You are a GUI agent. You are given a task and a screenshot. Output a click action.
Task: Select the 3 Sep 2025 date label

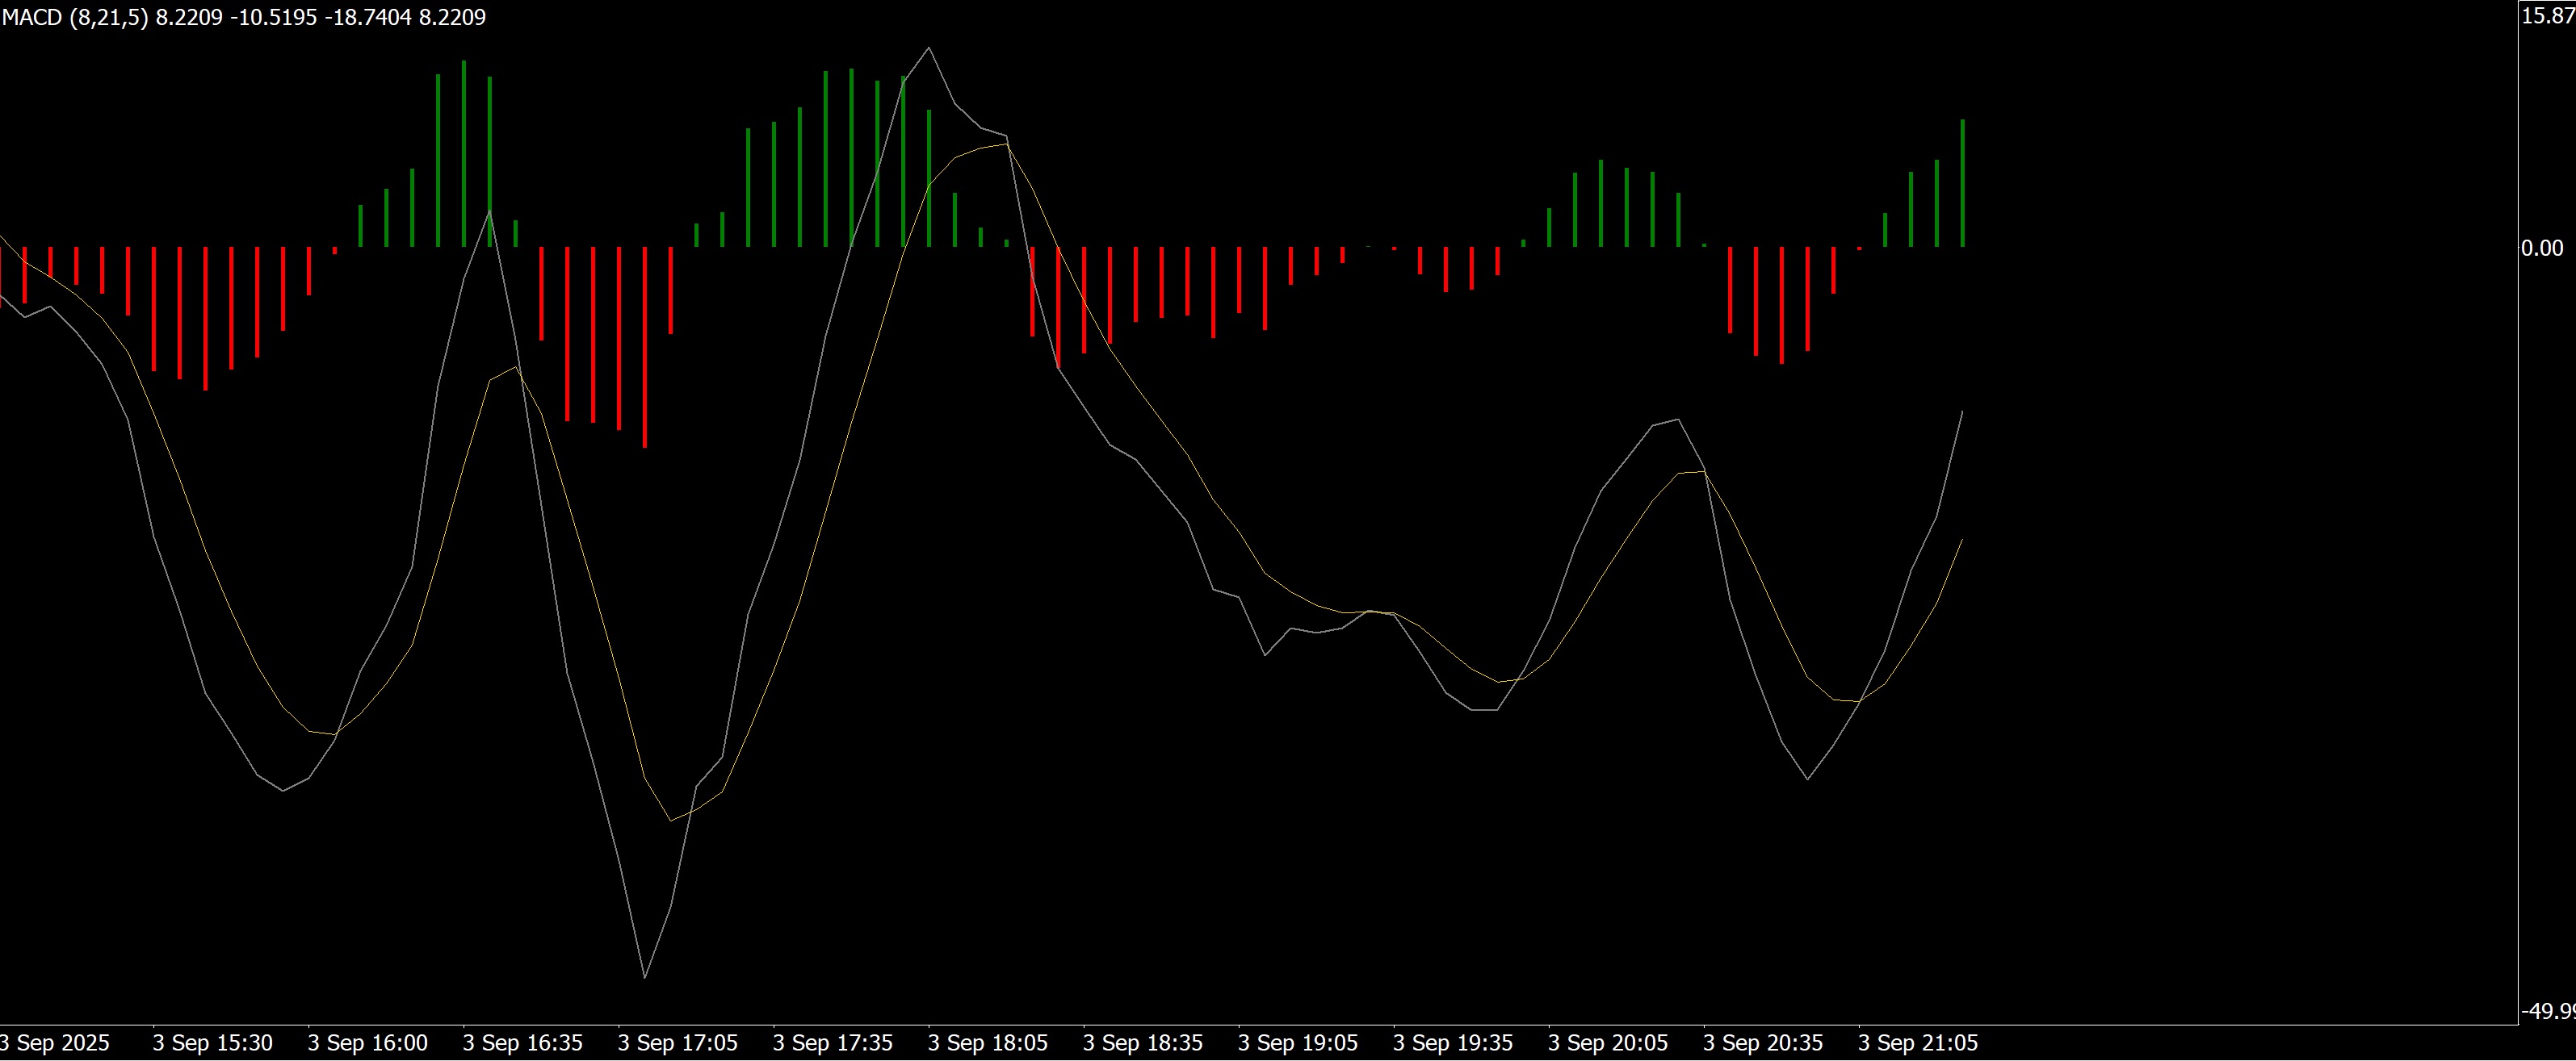[x=55, y=1043]
